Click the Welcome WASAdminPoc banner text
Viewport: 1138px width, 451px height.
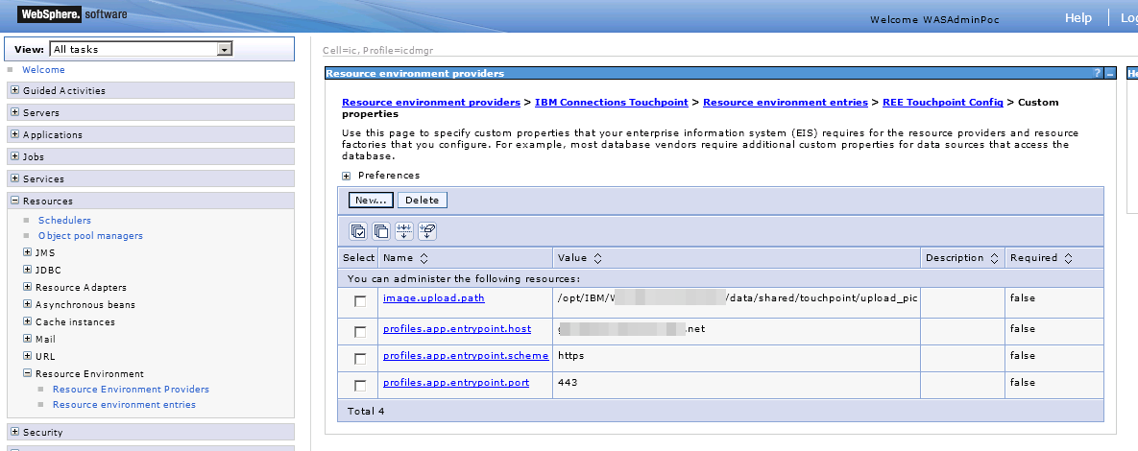coord(934,19)
